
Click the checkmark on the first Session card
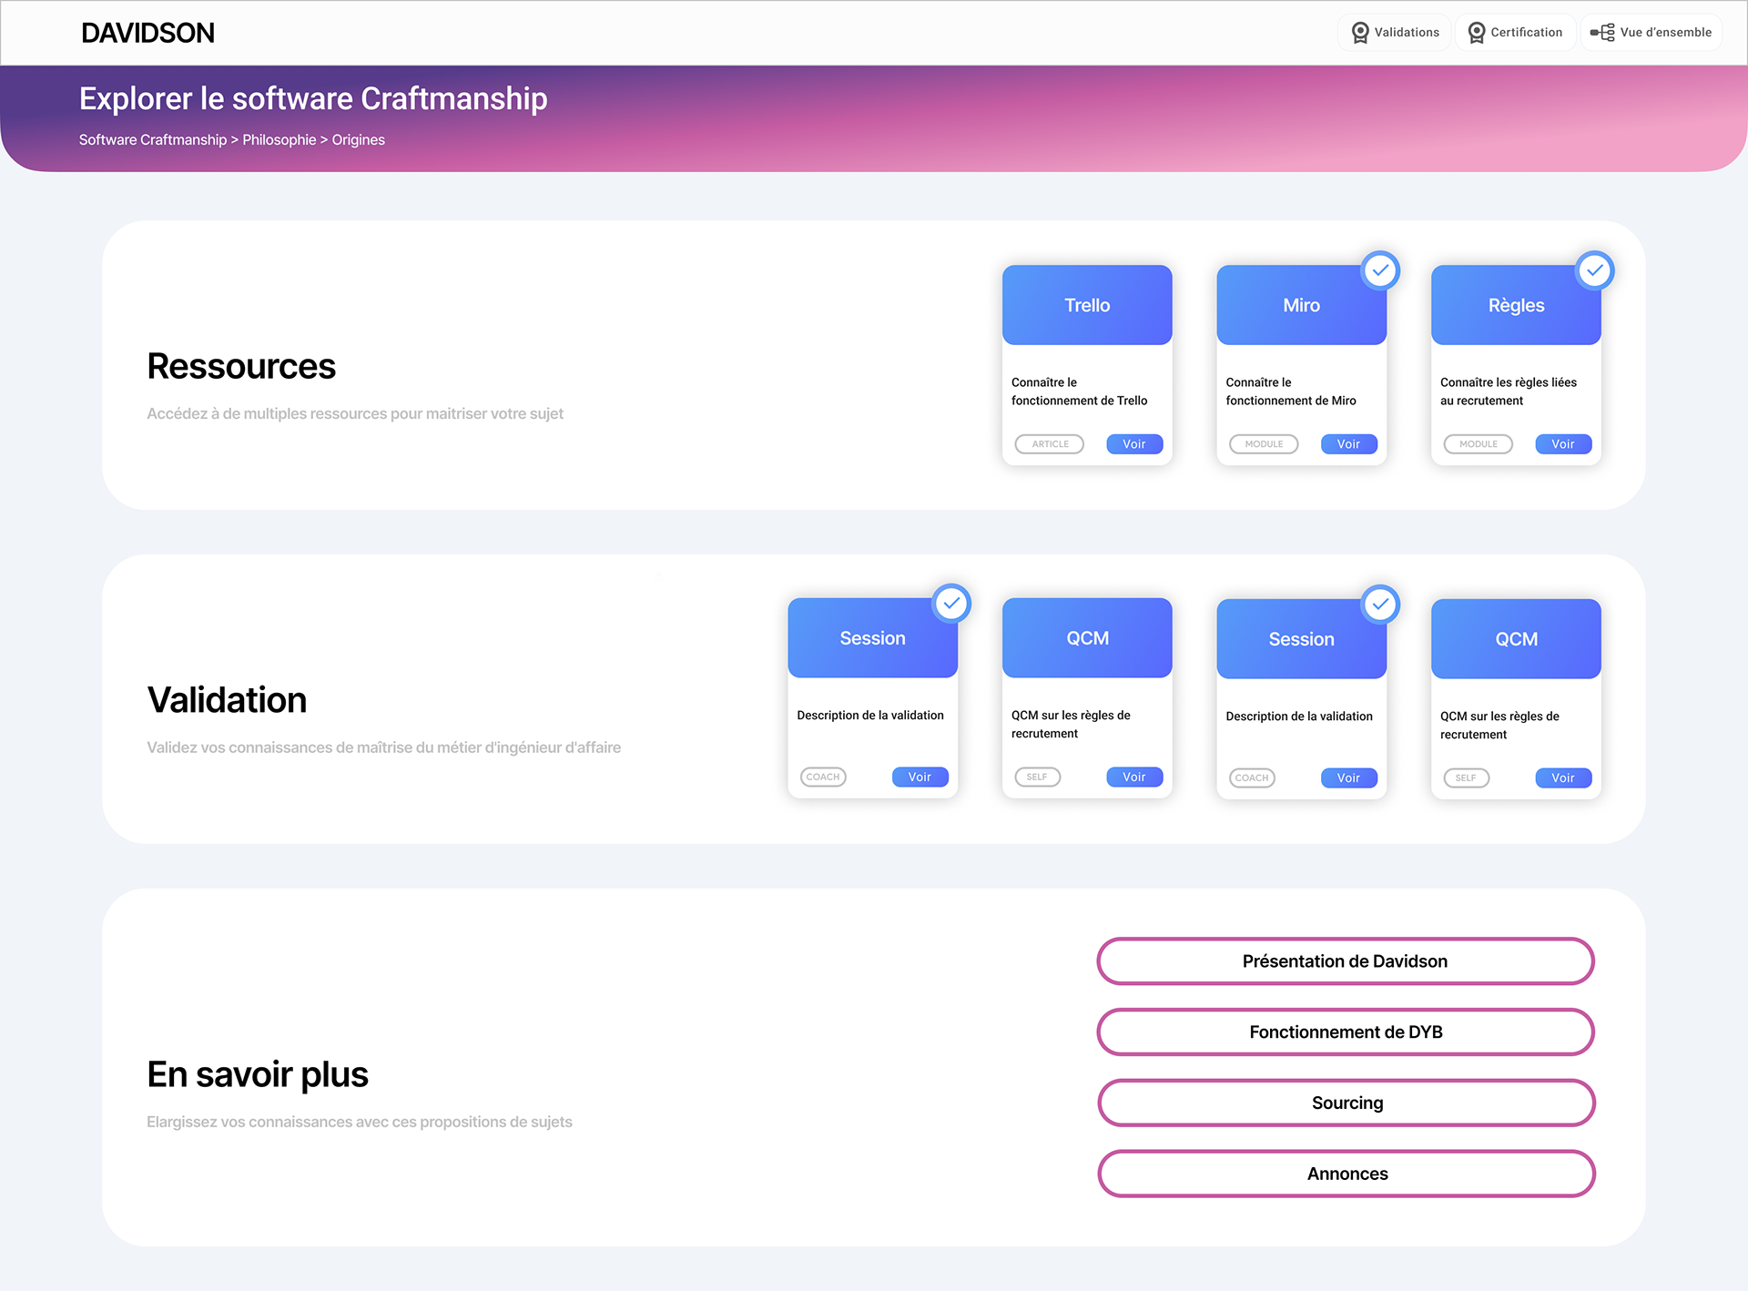951,604
